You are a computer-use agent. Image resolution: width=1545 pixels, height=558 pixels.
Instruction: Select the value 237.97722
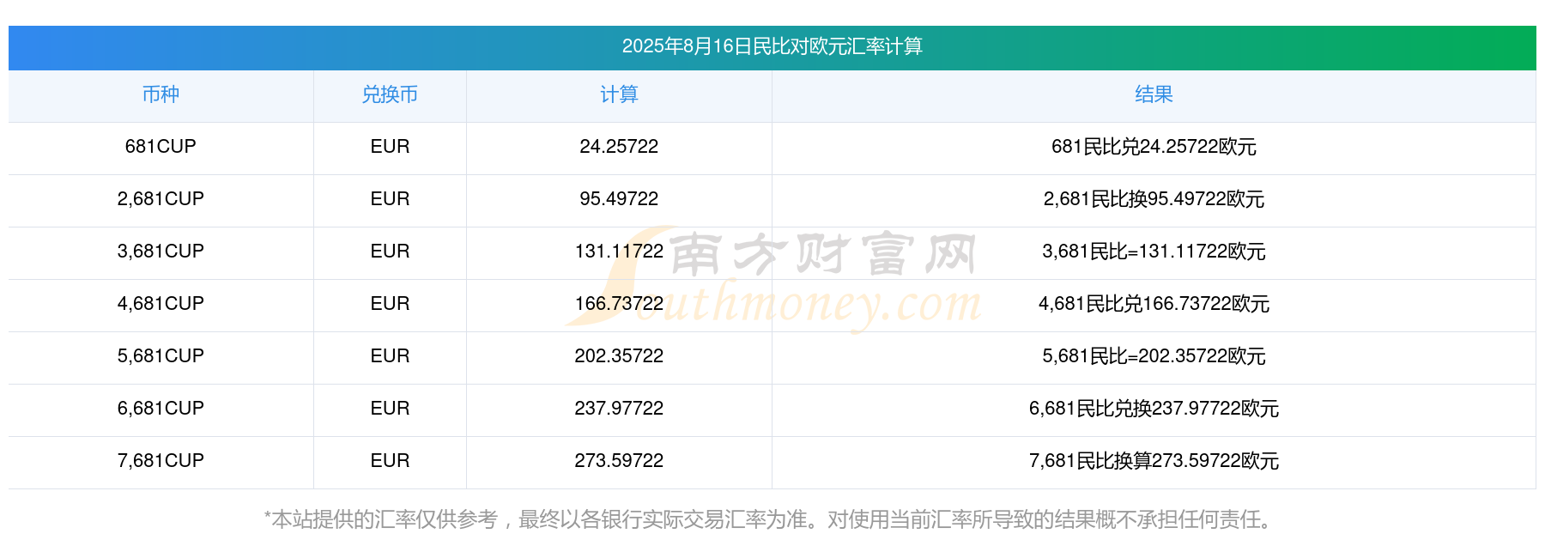point(619,409)
